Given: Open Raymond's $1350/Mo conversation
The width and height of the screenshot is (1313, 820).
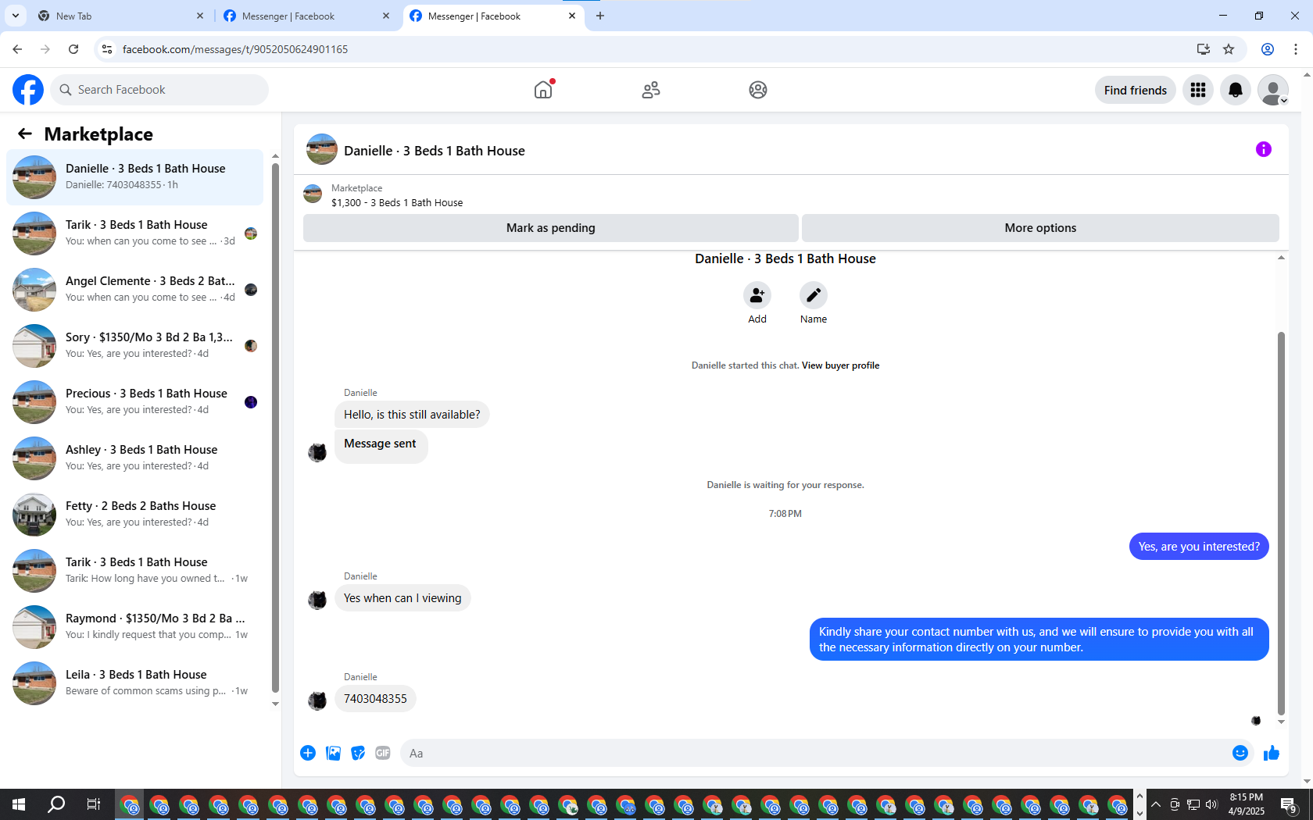Looking at the screenshot, I should [x=135, y=627].
